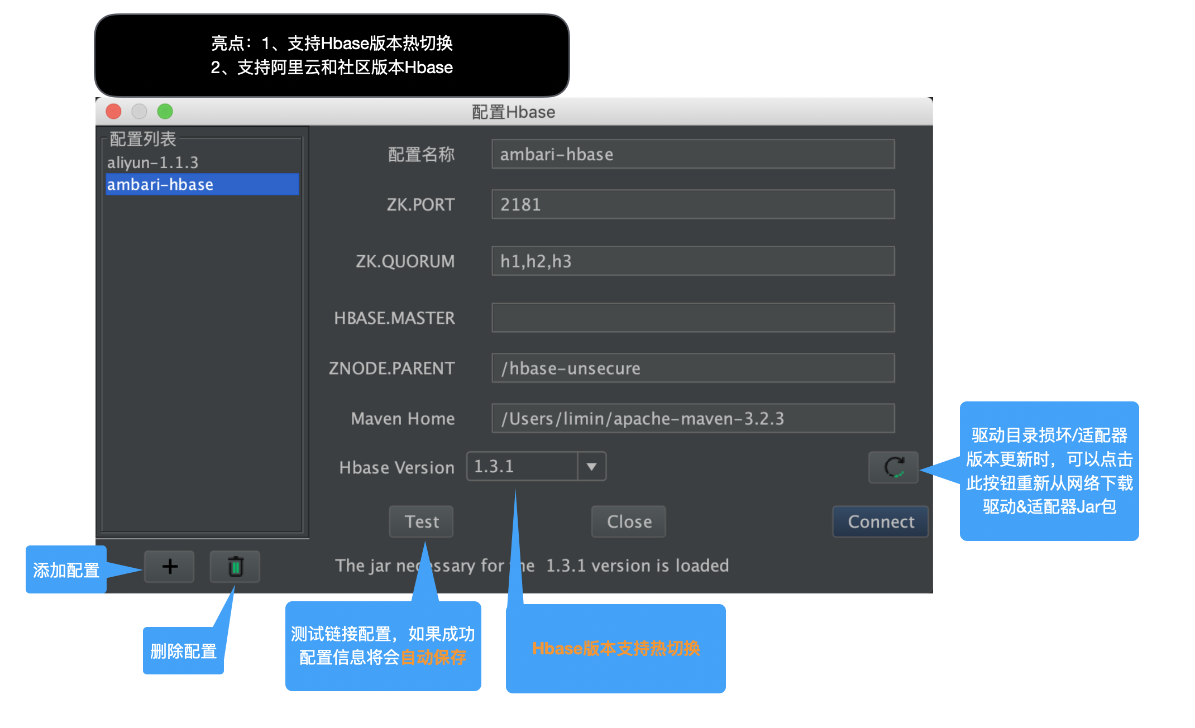
Task: Click the Maven Home path field
Action: point(692,418)
